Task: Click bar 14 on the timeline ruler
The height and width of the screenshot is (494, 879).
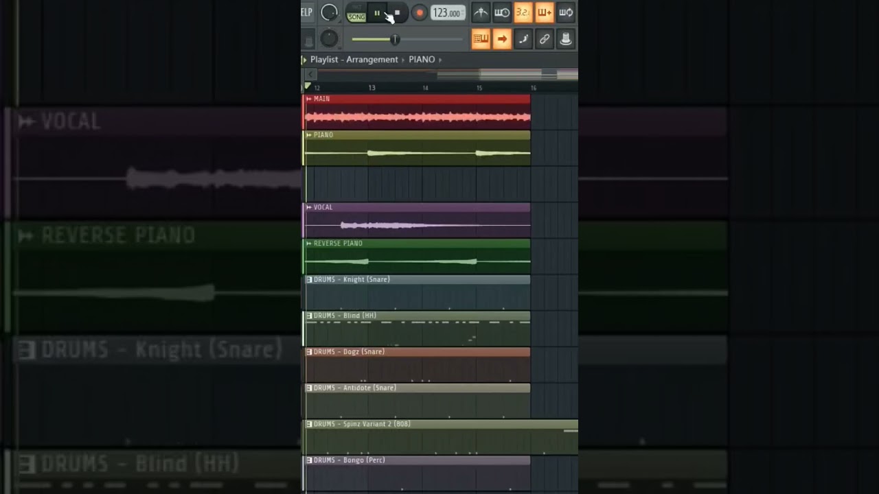Action: tap(425, 88)
